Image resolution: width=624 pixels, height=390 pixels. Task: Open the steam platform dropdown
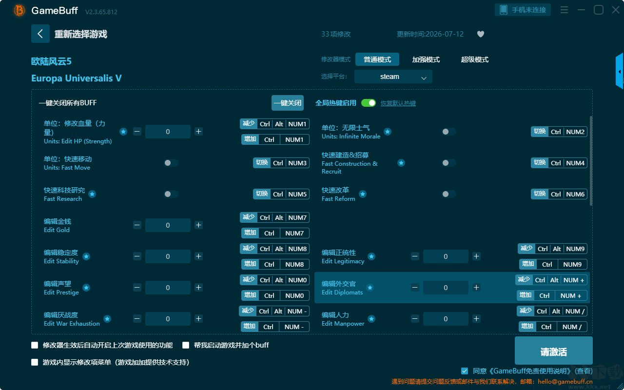393,77
